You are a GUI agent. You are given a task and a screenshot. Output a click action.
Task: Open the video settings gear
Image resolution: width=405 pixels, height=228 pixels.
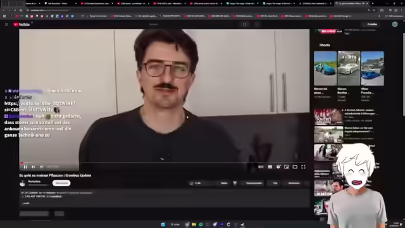(278, 167)
